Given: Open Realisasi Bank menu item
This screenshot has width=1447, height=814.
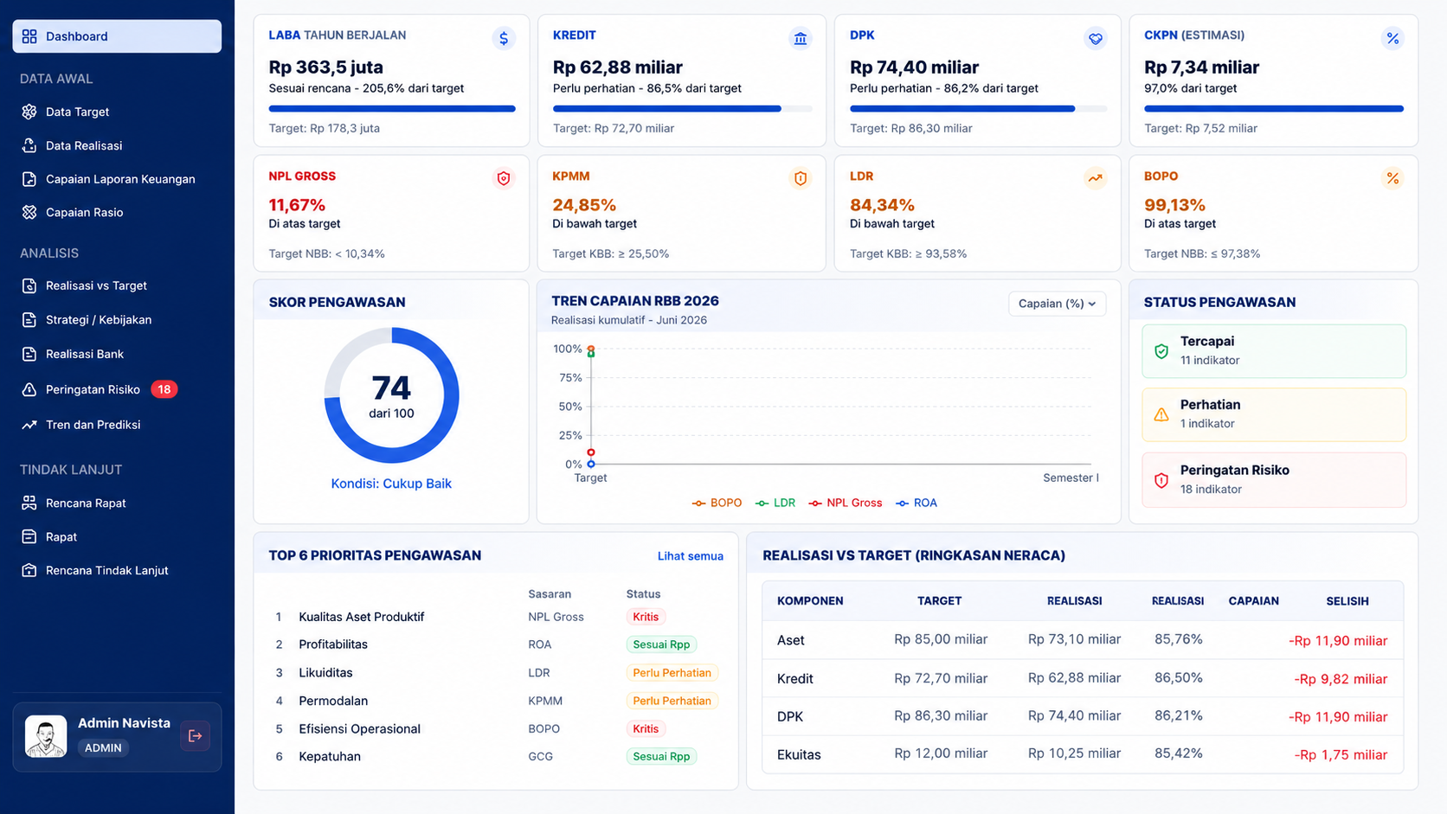Looking at the screenshot, I should tap(117, 354).
